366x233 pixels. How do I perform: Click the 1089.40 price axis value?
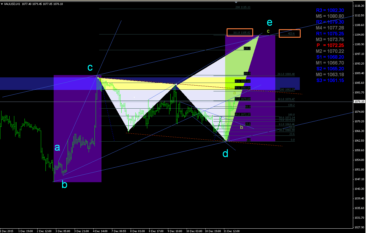359,73
